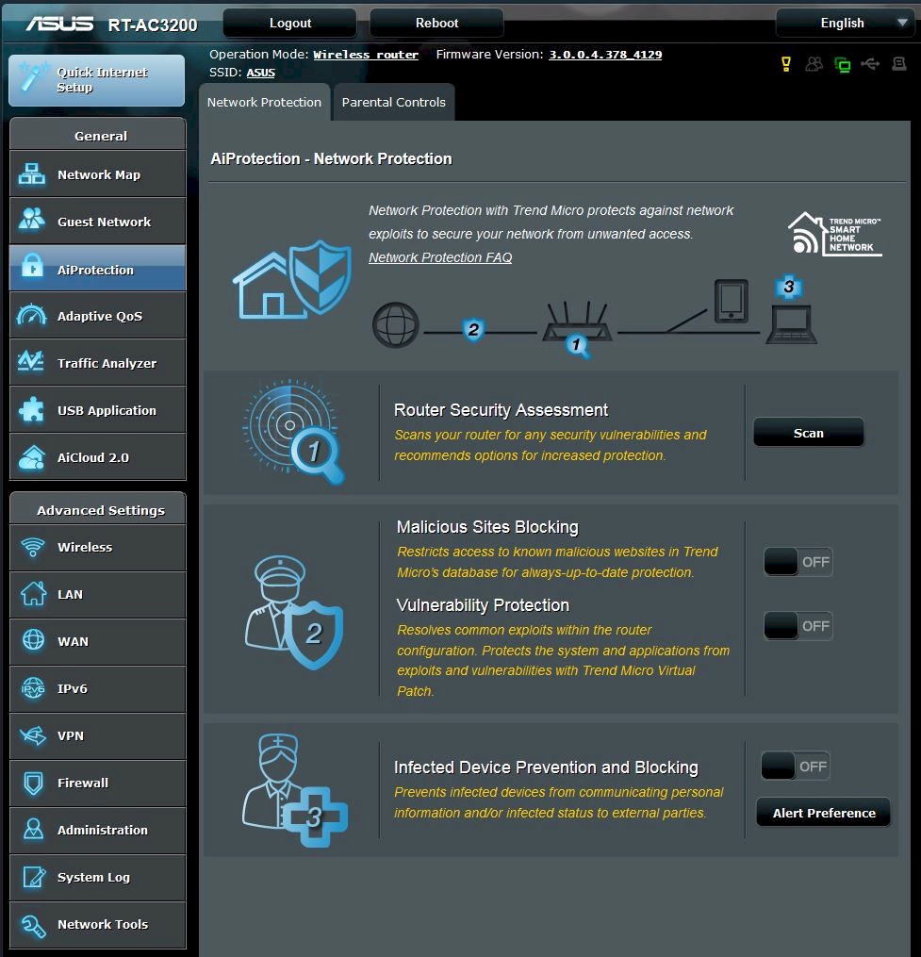This screenshot has width=921, height=957.
Task: Click the WAN globe icon
Action: (34, 639)
